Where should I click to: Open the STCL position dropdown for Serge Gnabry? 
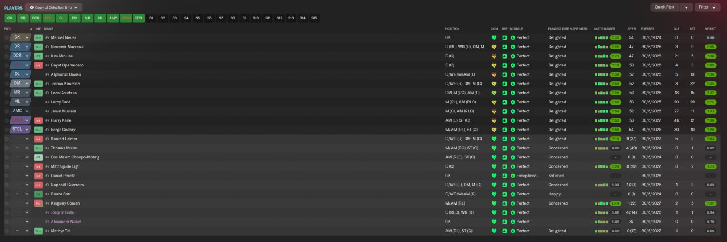tap(27, 130)
